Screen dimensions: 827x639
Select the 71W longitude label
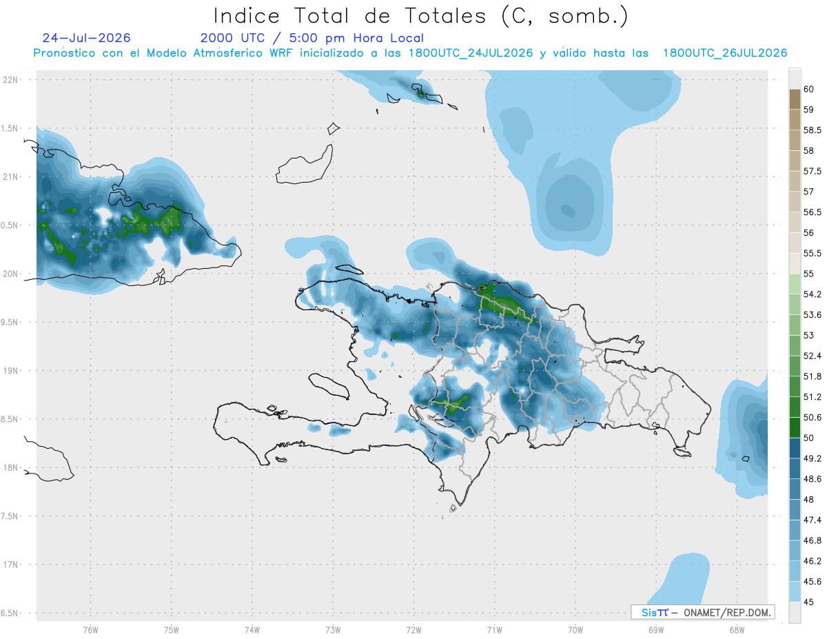tap(494, 629)
